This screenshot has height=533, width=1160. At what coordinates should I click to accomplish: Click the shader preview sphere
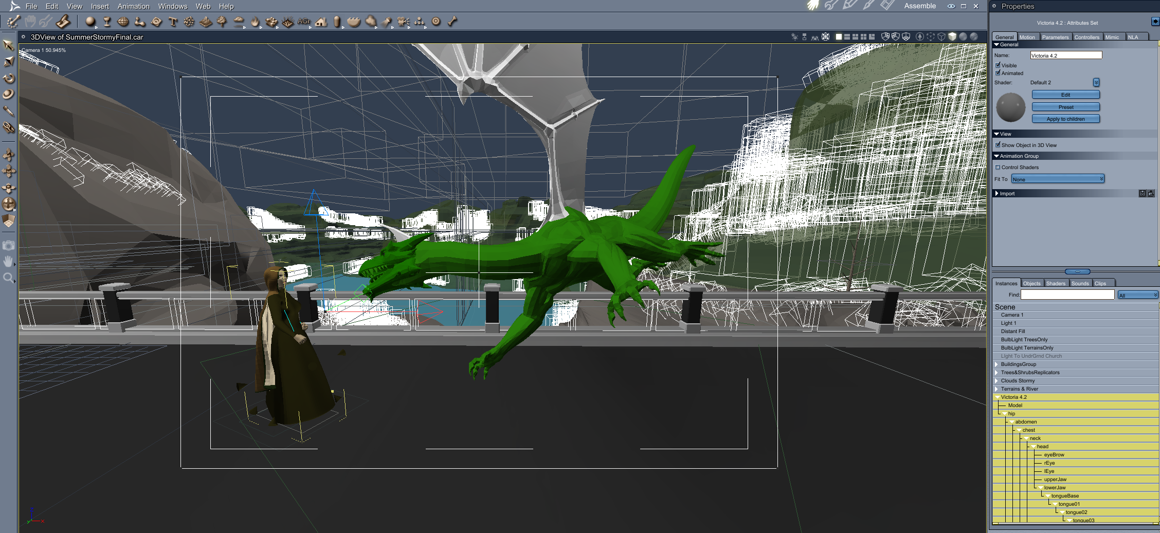click(x=1011, y=107)
